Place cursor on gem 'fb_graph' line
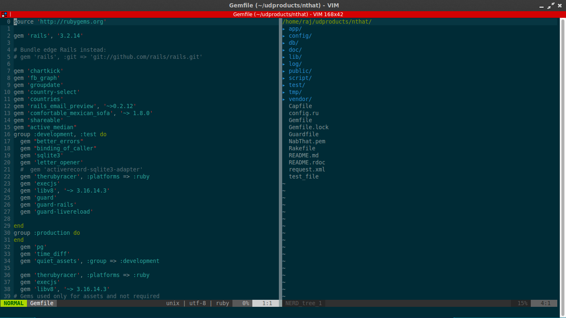The height and width of the screenshot is (318, 566). click(37, 78)
